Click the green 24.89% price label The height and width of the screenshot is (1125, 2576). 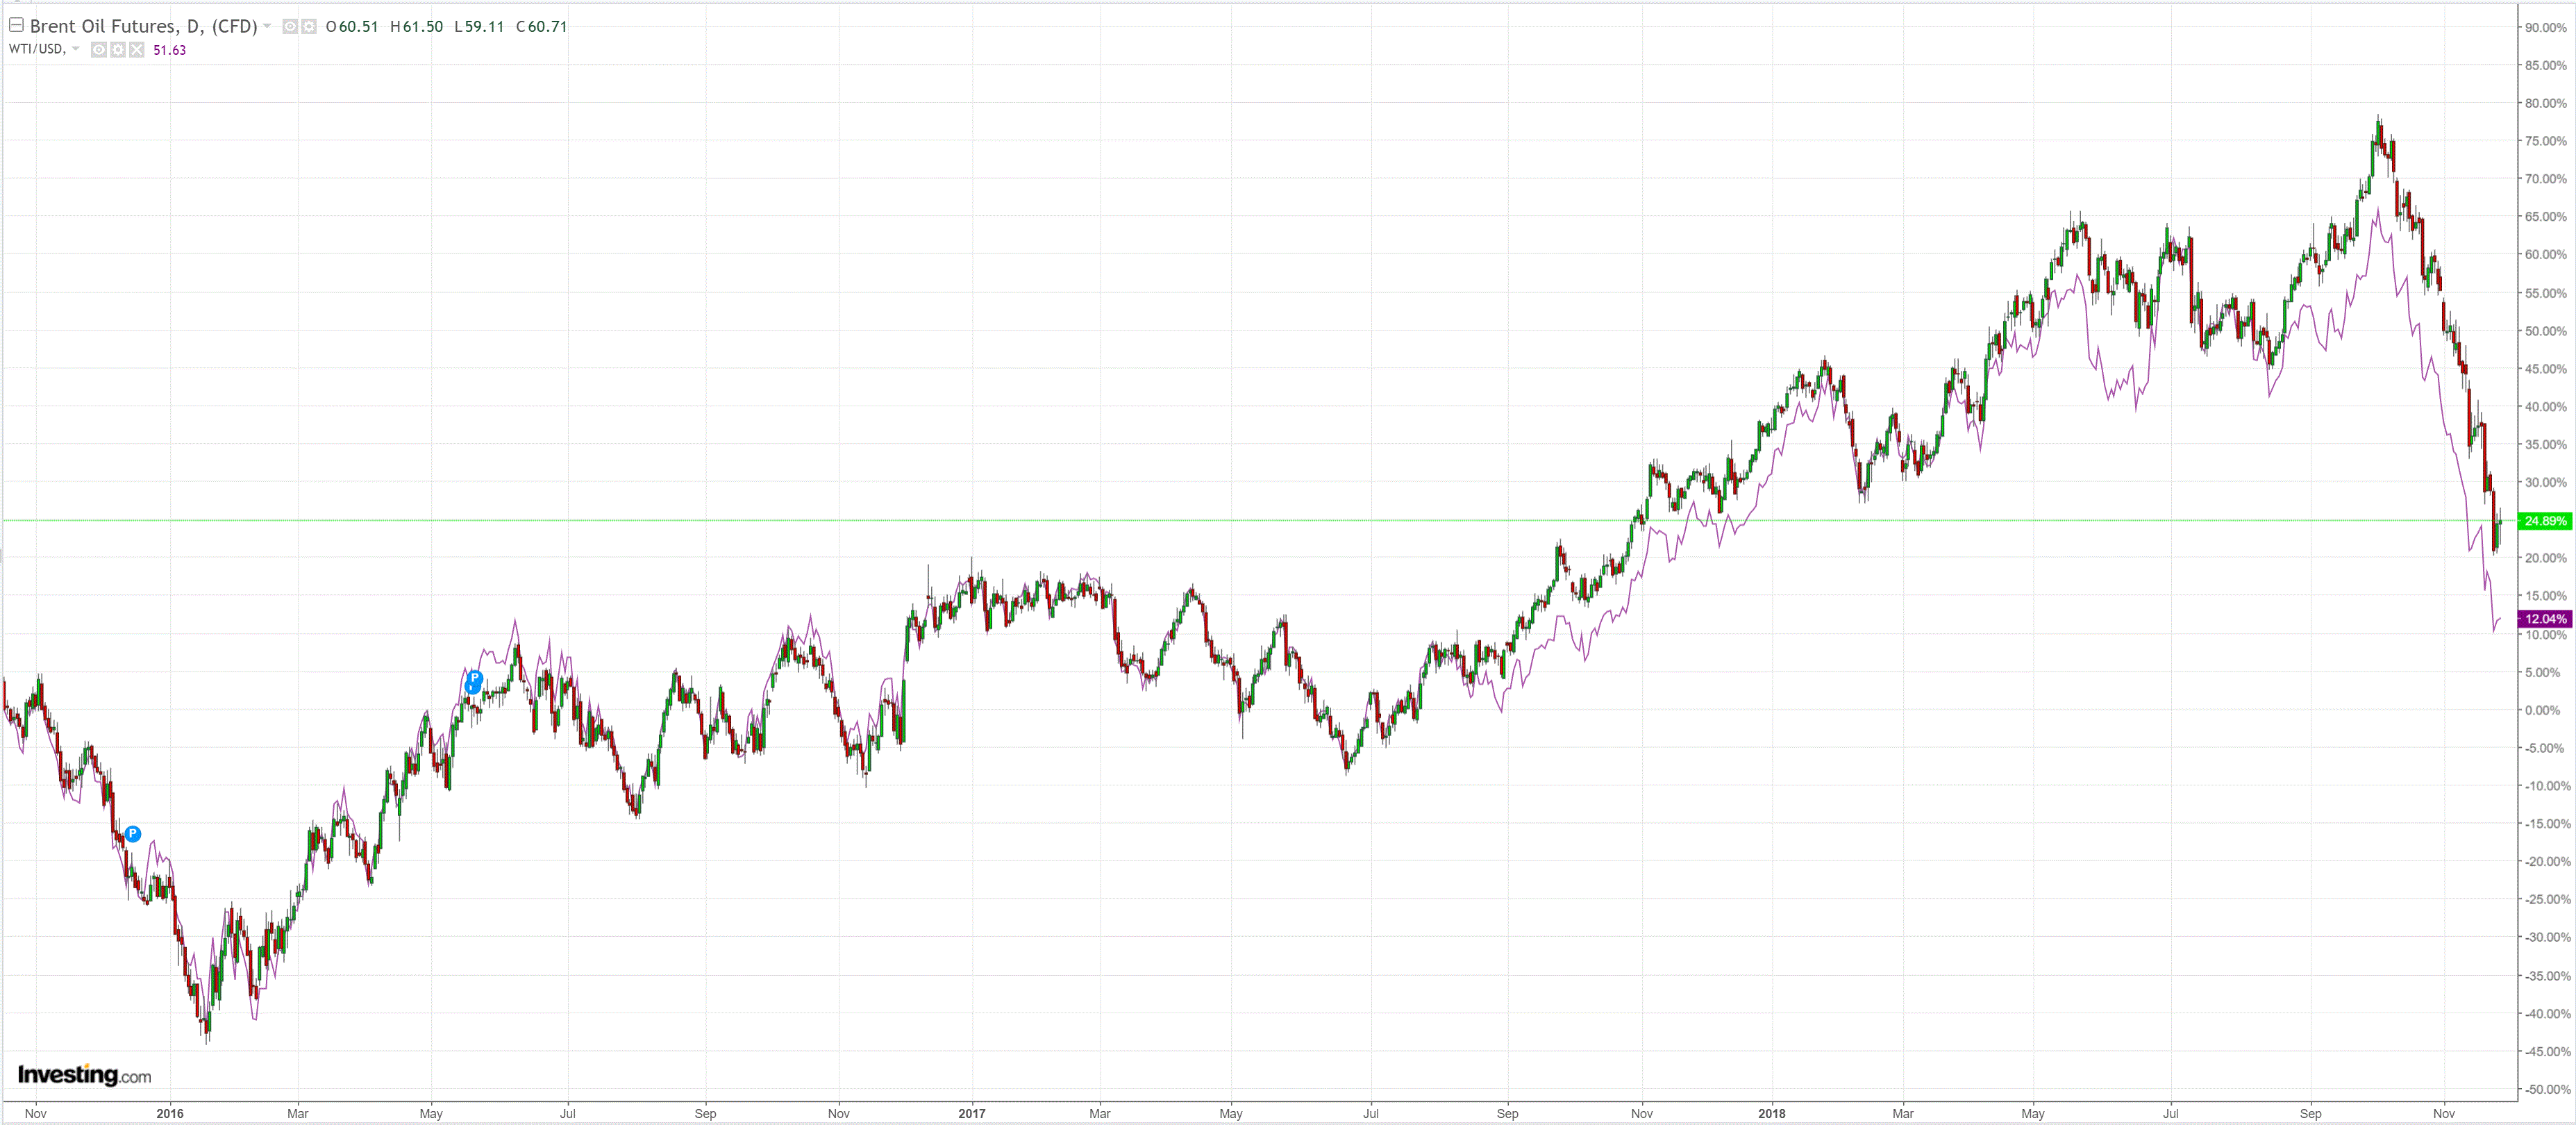click(2544, 521)
